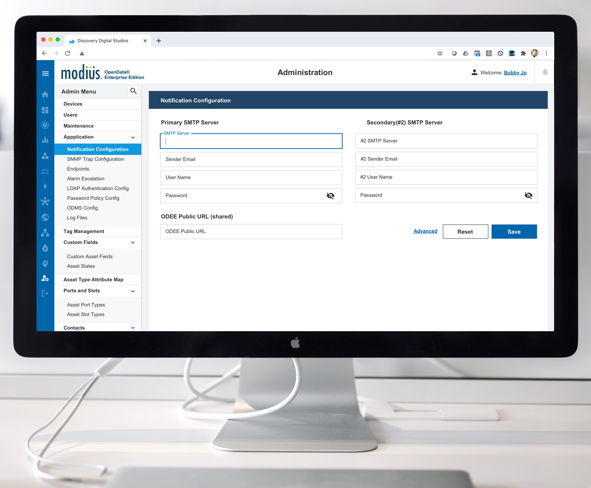Click the Admin Menu search icon
This screenshot has width=591, height=488.
[x=133, y=91]
